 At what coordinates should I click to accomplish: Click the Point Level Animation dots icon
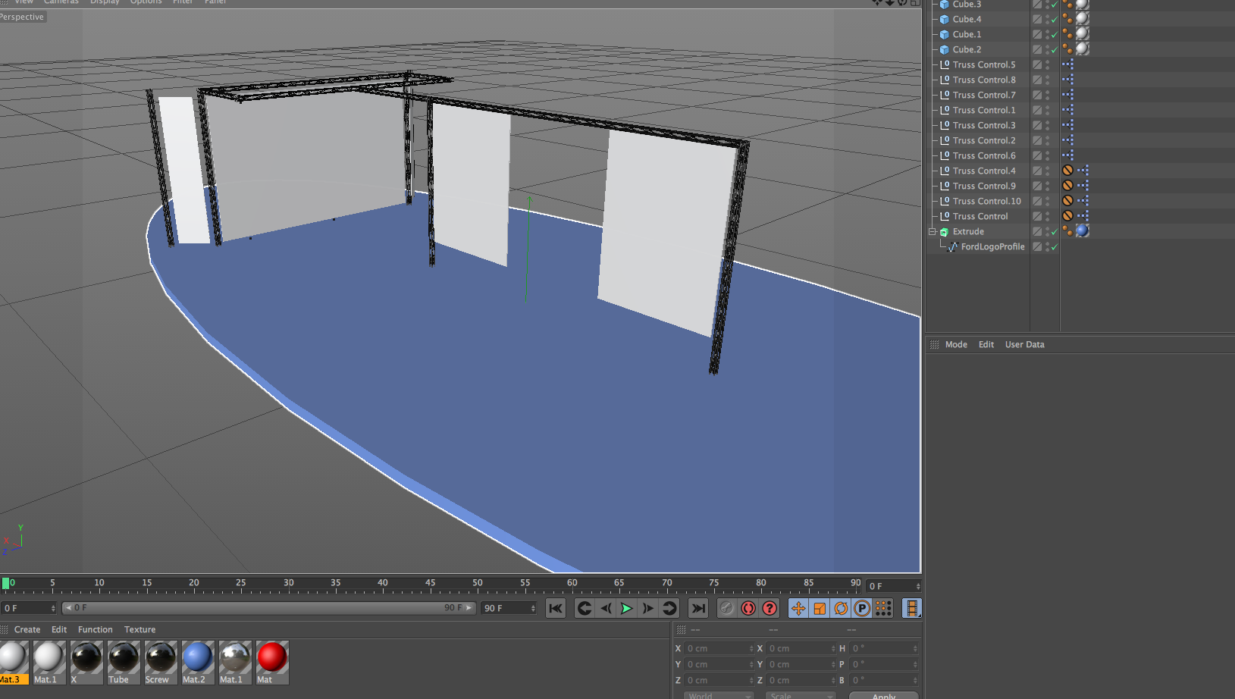pos(883,608)
